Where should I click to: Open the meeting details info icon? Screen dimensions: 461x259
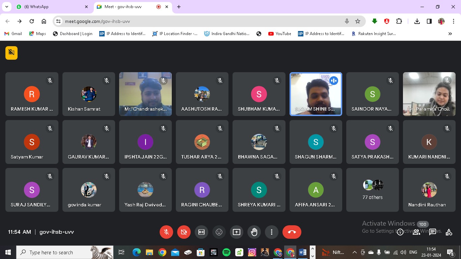point(400,232)
